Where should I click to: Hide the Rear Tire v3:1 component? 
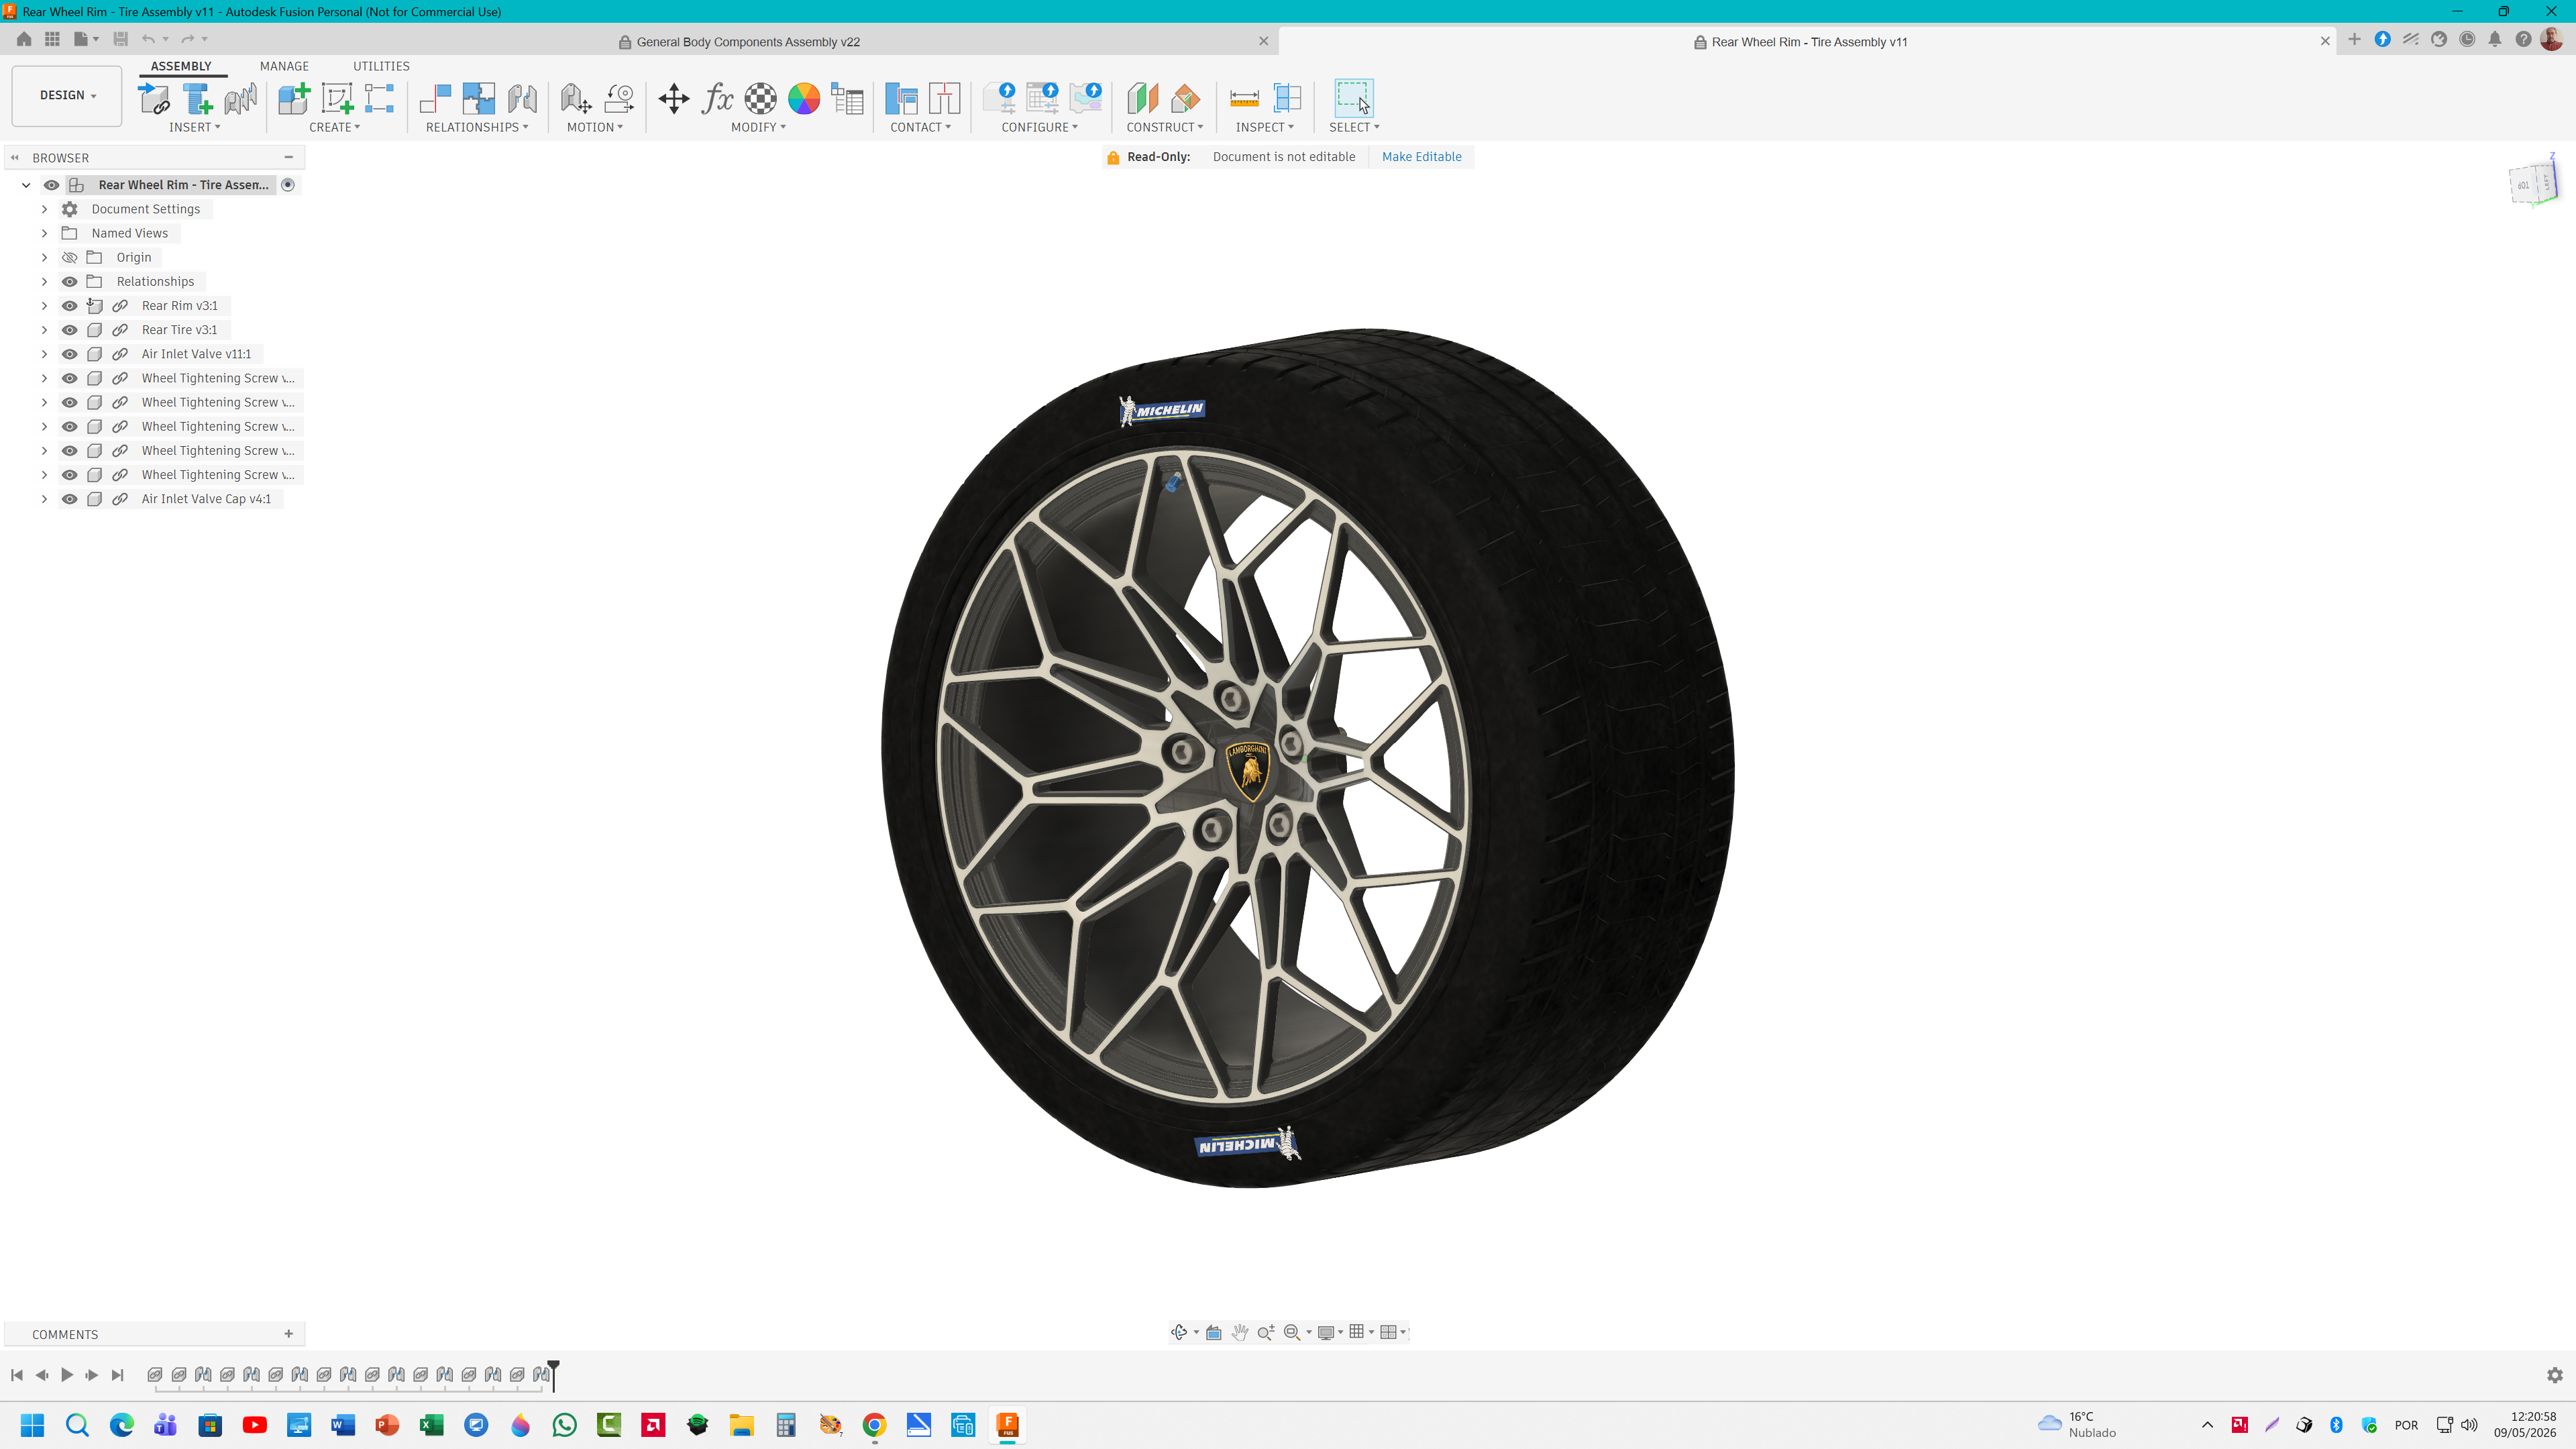point(69,330)
